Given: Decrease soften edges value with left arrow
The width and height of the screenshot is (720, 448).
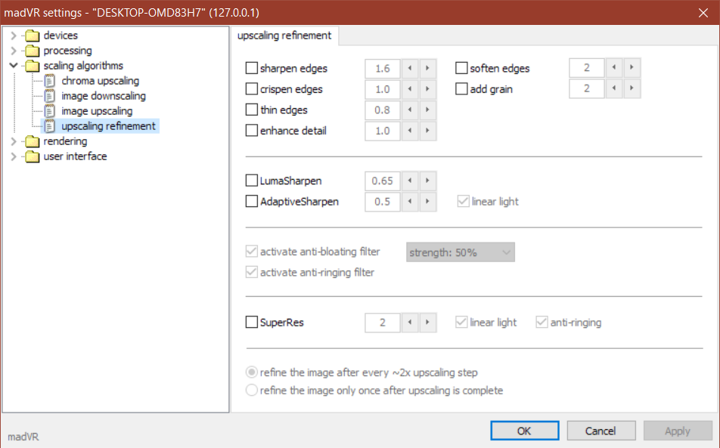Looking at the screenshot, I should (614, 68).
